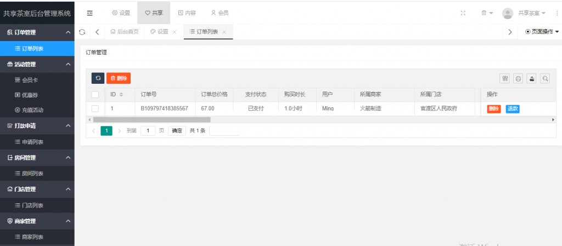
Task: Collapse the 活动管理 sidebar group
Action: (37, 64)
